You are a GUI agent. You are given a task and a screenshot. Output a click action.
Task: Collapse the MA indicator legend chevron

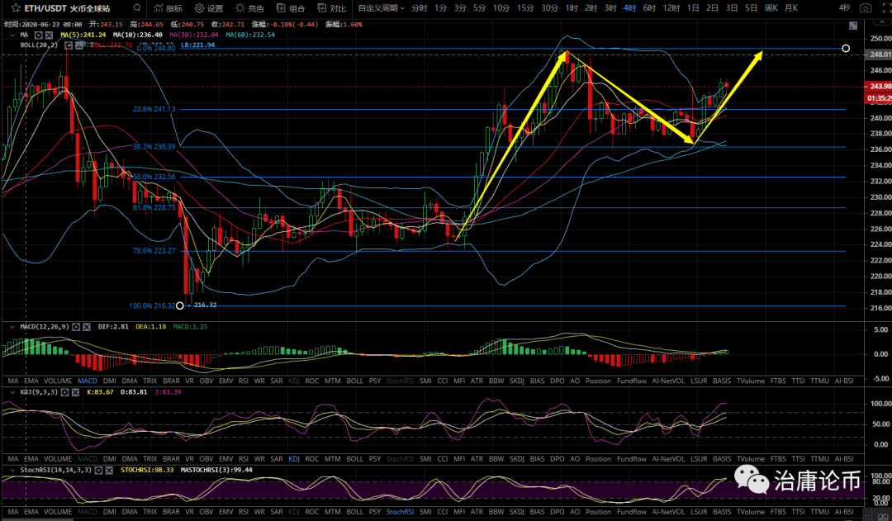tap(12, 36)
